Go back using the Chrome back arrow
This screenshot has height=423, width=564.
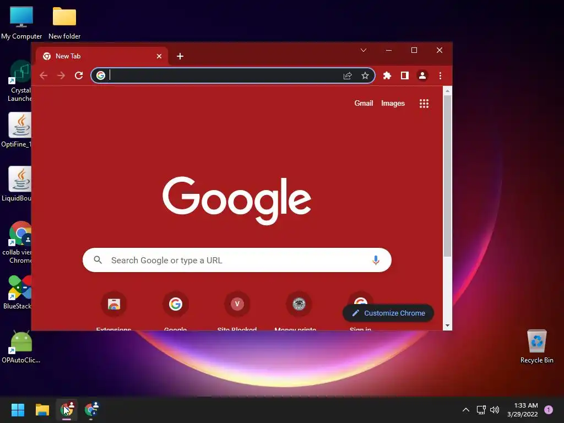44,75
